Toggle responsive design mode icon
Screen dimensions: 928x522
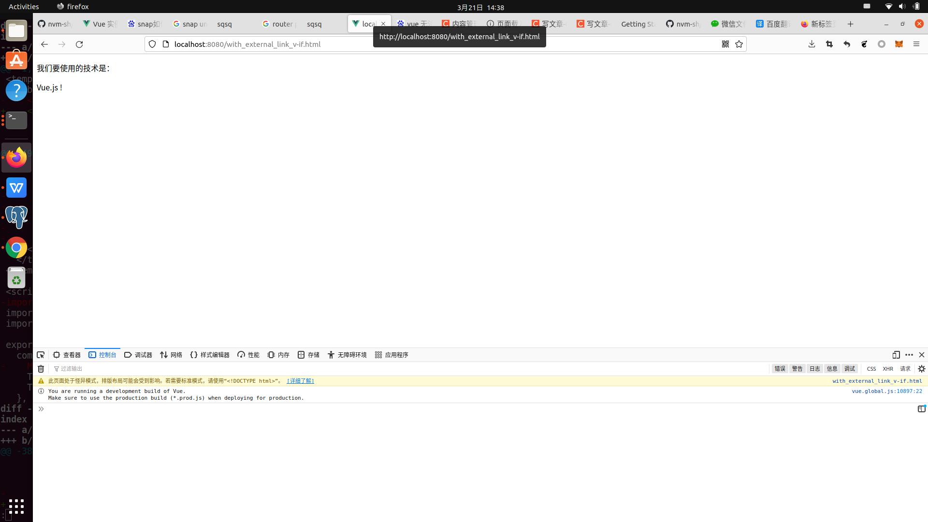coord(896,355)
